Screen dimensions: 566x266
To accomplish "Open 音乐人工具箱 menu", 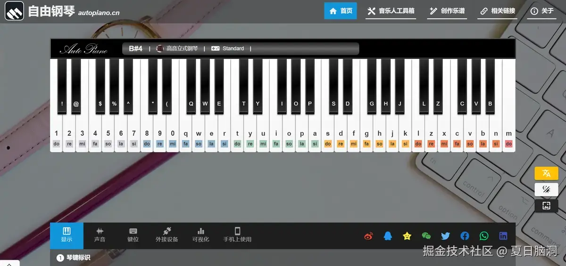I will [391, 11].
